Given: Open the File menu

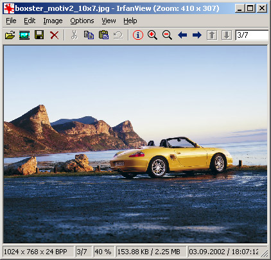Looking at the screenshot, I should point(11,21).
